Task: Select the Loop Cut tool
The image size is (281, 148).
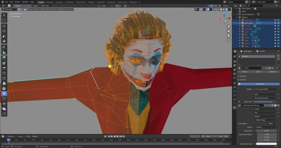Action: [4, 73]
